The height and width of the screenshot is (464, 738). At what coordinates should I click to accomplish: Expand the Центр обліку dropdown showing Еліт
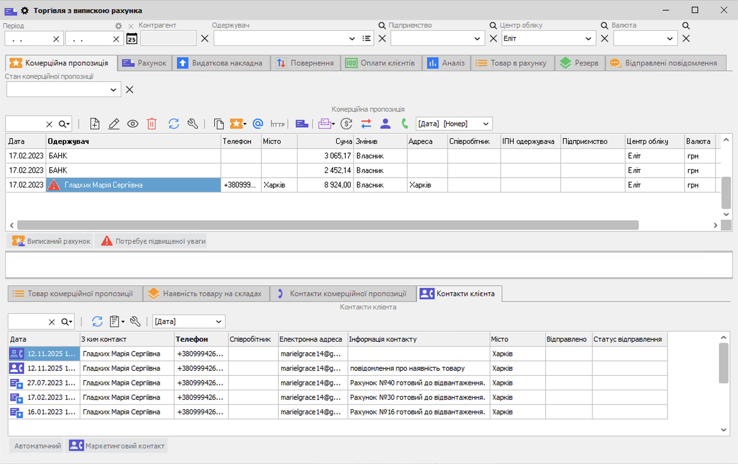pos(588,39)
